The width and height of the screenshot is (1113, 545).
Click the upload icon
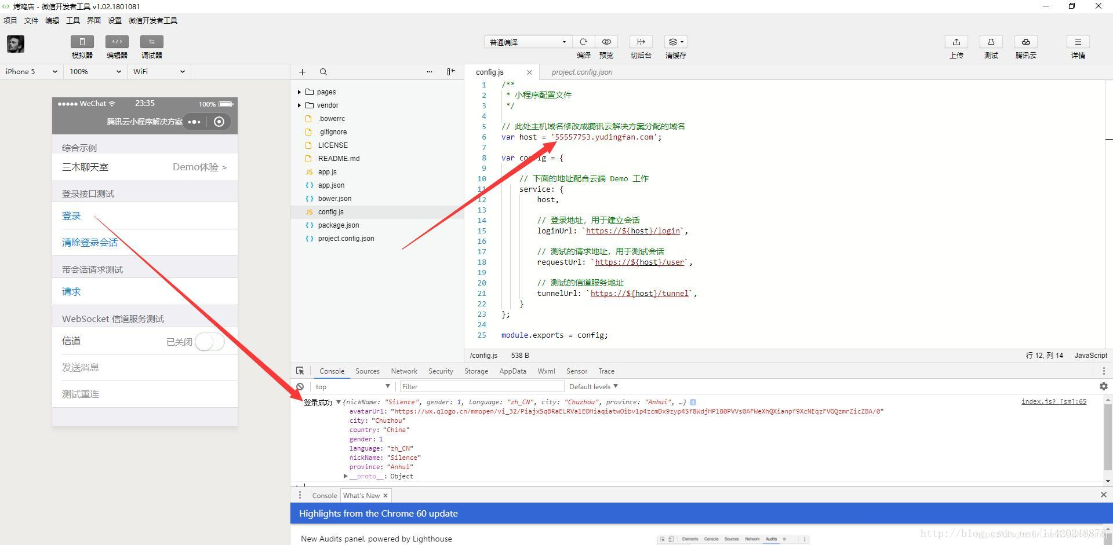(956, 42)
